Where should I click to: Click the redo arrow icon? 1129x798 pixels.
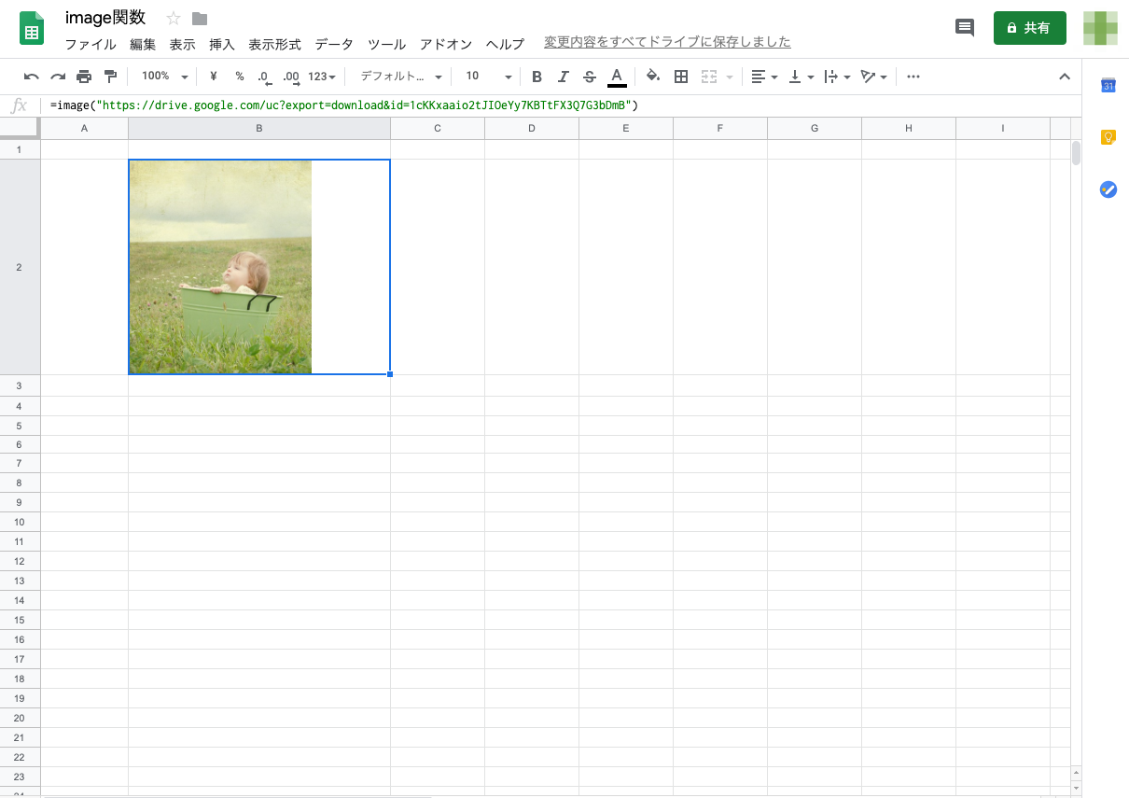58,77
